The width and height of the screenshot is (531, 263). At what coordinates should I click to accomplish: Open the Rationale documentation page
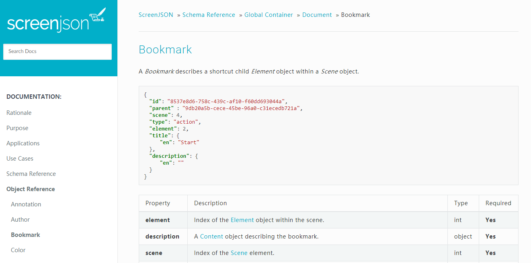click(18, 112)
